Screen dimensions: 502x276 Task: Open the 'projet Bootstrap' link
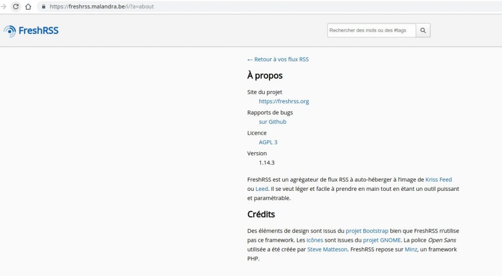point(367,231)
